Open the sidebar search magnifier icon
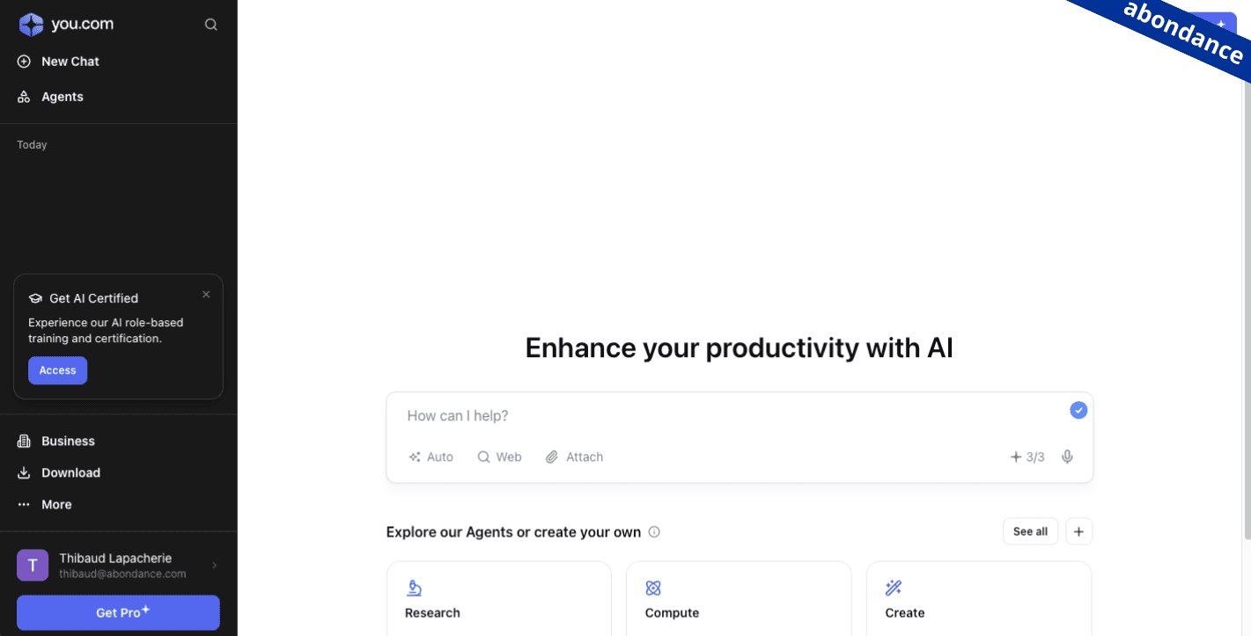Screen dimensions: 1251x636 [211, 25]
